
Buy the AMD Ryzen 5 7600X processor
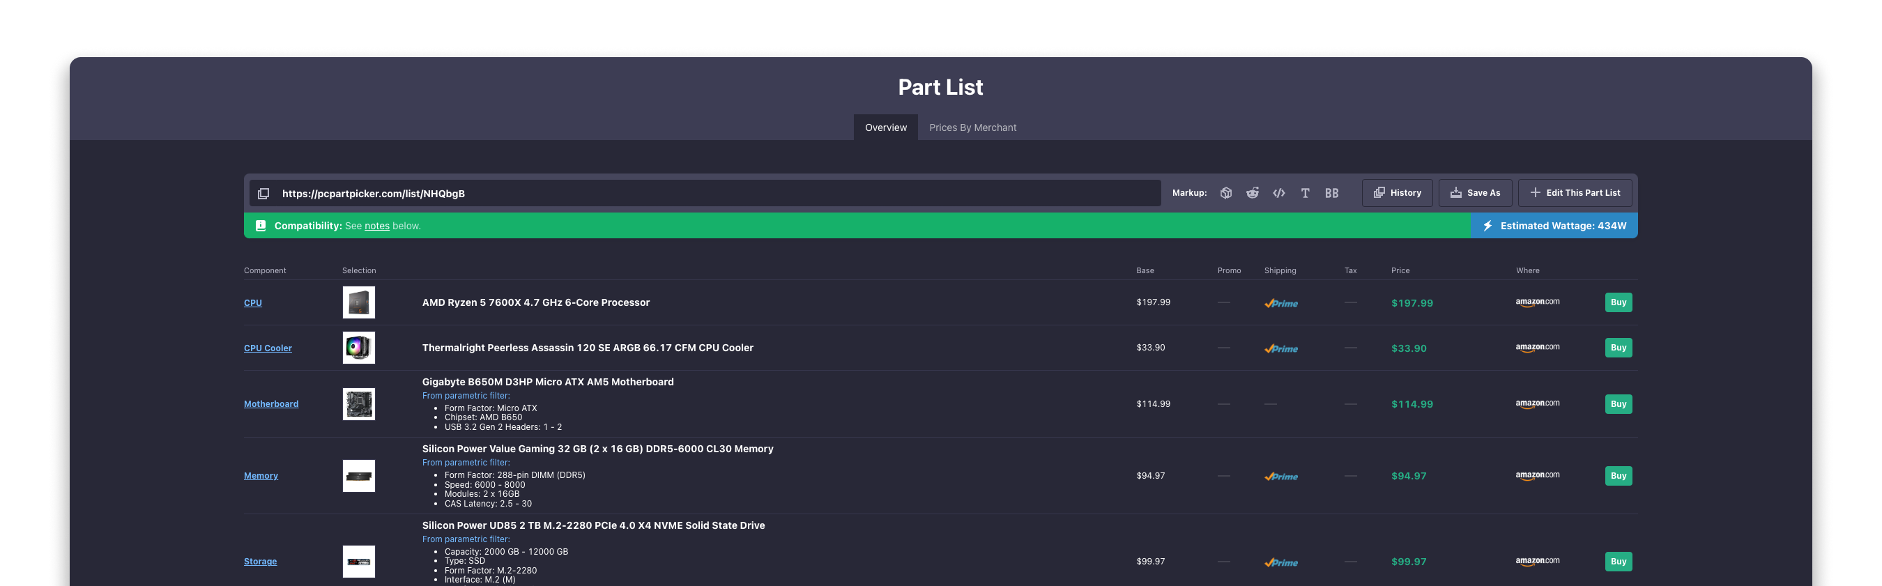(1619, 302)
